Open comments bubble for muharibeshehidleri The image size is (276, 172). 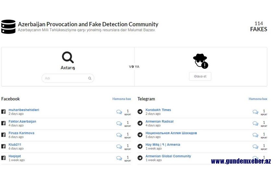119,112
